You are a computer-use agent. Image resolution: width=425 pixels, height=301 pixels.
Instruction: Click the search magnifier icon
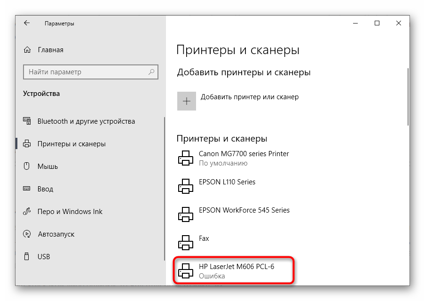click(x=152, y=72)
